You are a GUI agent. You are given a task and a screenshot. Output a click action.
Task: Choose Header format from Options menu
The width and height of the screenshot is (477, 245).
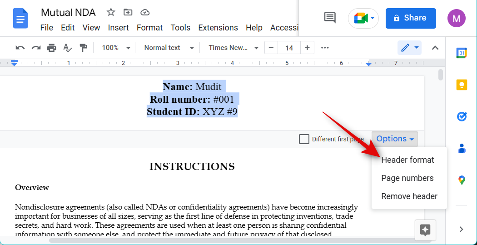pyautogui.click(x=407, y=160)
